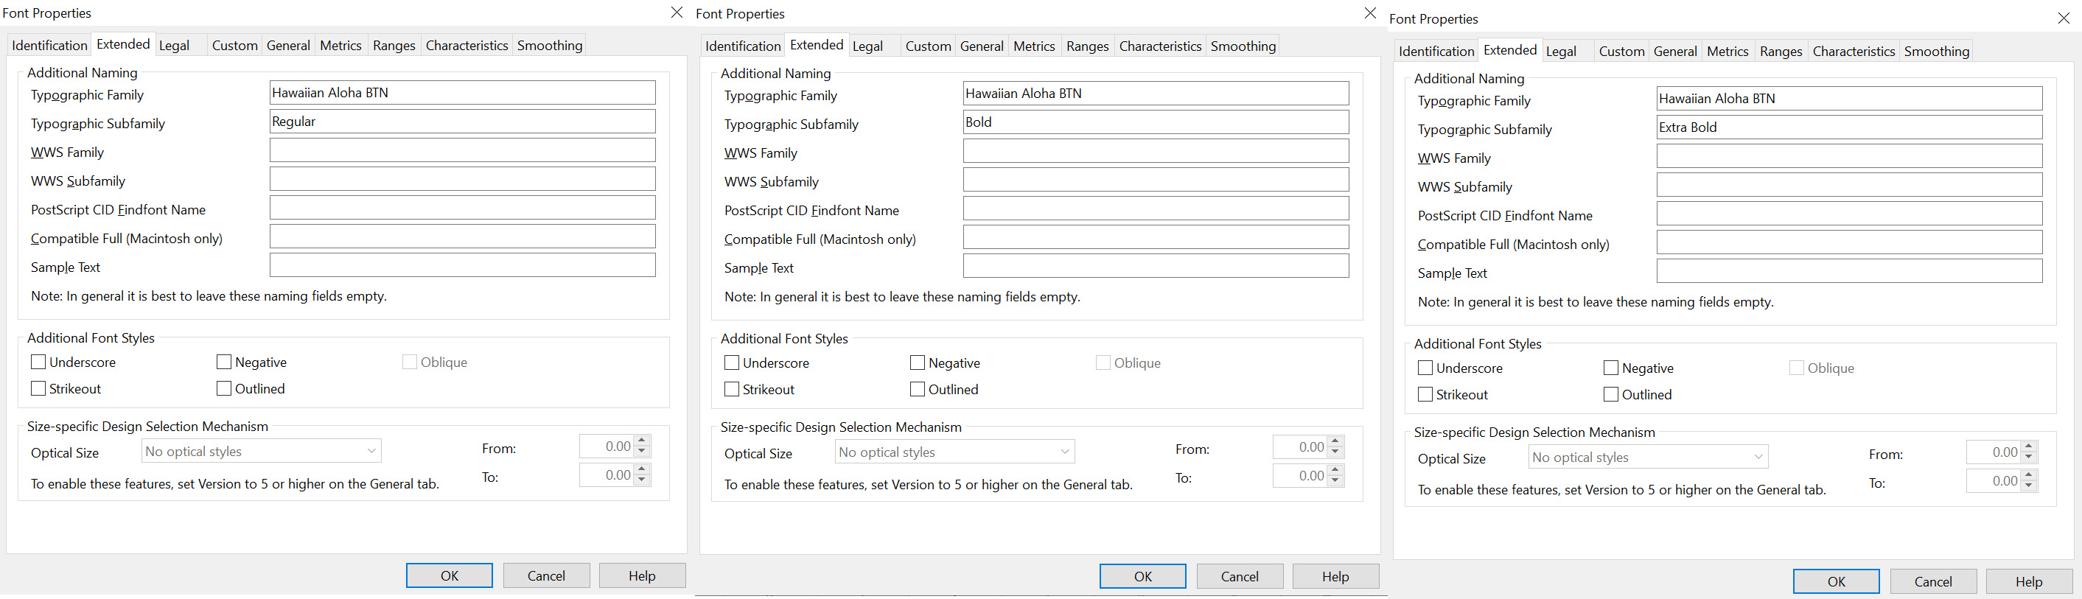Viewport: 2082px width, 599px height.
Task: Close the leftmost Font Properties dialog
Action: 677,12
